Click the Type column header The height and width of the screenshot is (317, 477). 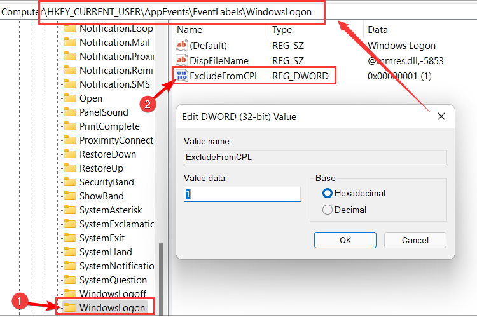[282, 30]
